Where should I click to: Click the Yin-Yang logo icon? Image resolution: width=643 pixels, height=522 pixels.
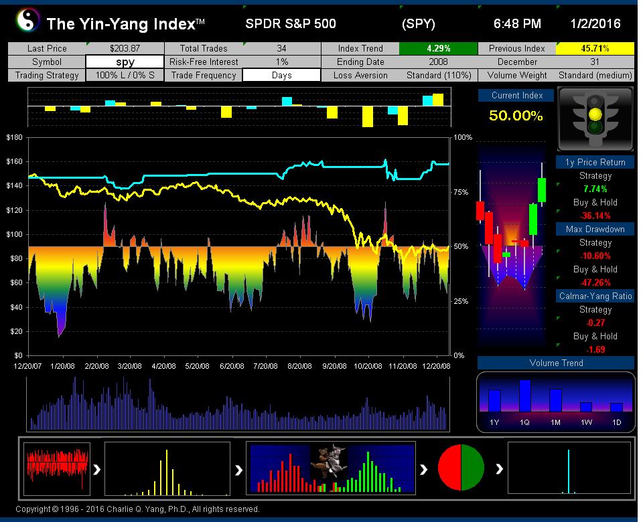(x=27, y=20)
